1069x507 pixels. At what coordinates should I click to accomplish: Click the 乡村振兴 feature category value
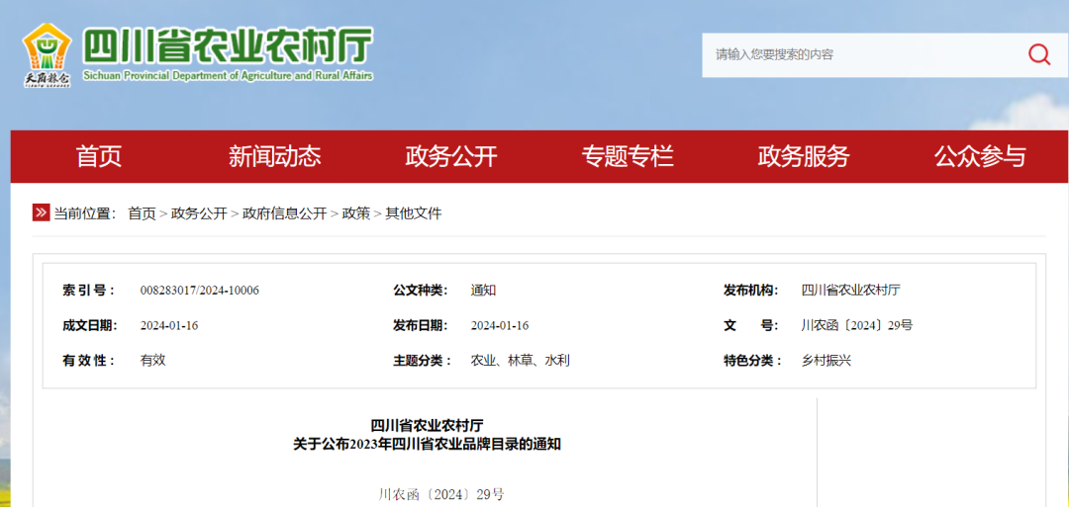tap(826, 361)
